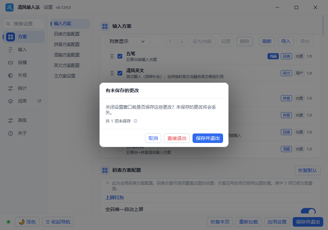328x230 pixels.
Task: Click the 应用设置 button
Action: pos(277,222)
